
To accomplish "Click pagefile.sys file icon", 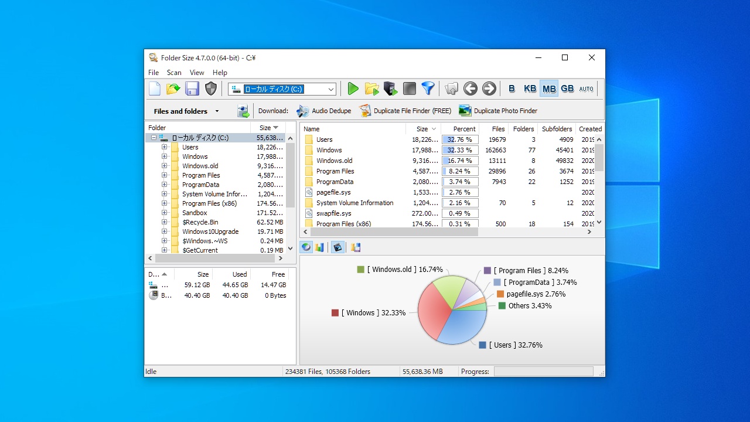I will pyautogui.click(x=309, y=192).
